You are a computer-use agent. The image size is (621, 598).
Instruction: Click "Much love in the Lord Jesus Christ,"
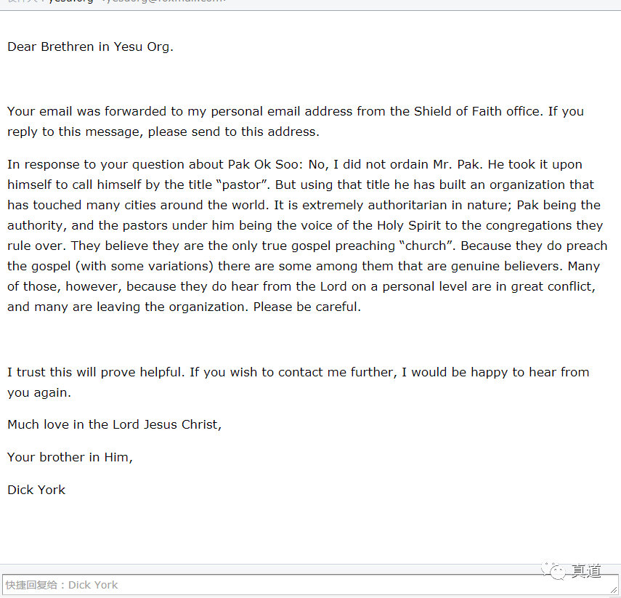click(x=114, y=424)
